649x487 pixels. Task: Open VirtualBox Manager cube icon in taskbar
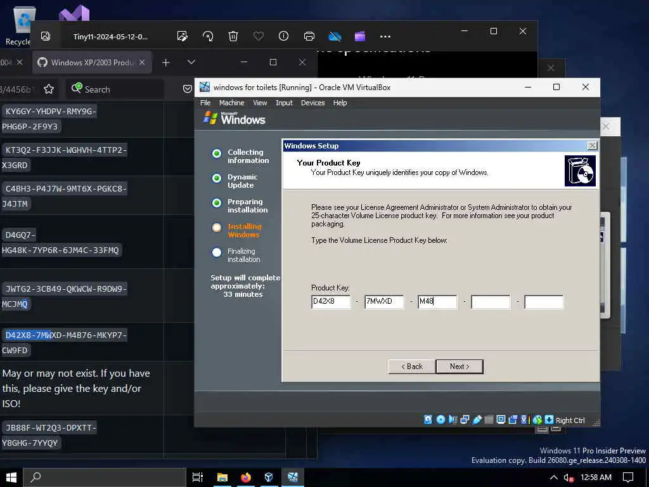(269, 477)
